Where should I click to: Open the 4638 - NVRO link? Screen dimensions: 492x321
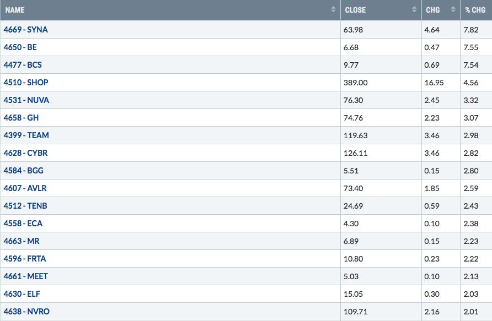[x=26, y=312]
